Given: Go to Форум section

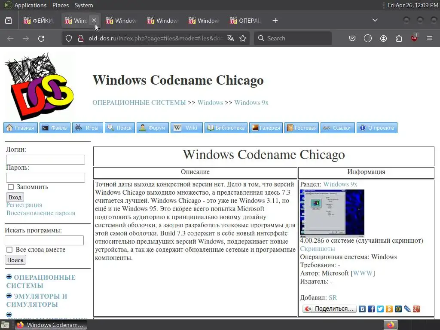Looking at the screenshot, I should coord(153,128).
